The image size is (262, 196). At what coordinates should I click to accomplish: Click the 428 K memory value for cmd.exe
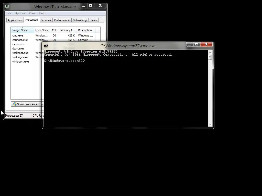tap(71, 35)
